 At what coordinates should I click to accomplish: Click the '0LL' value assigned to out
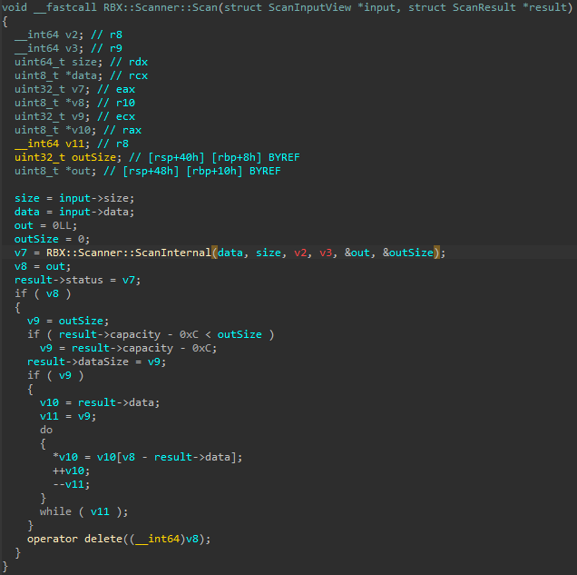coord(62,225)
